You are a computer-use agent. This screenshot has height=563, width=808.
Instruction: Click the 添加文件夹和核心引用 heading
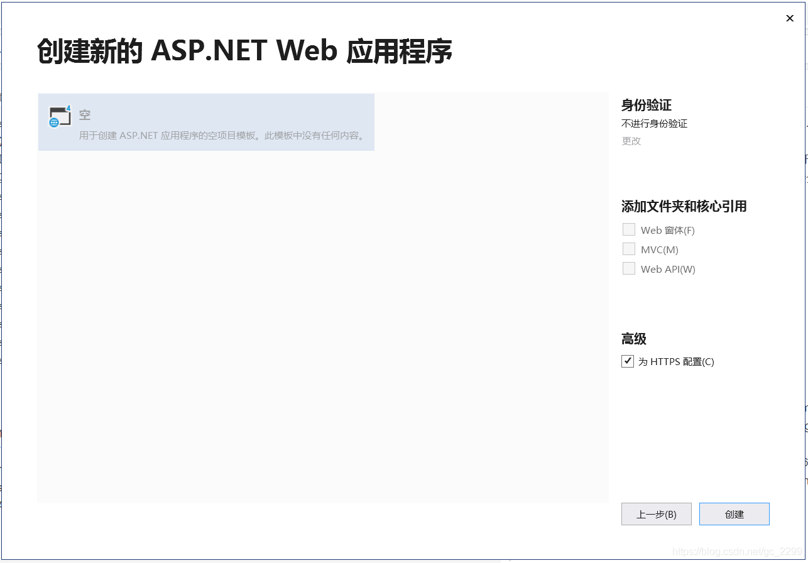click(x=684, y=206)
